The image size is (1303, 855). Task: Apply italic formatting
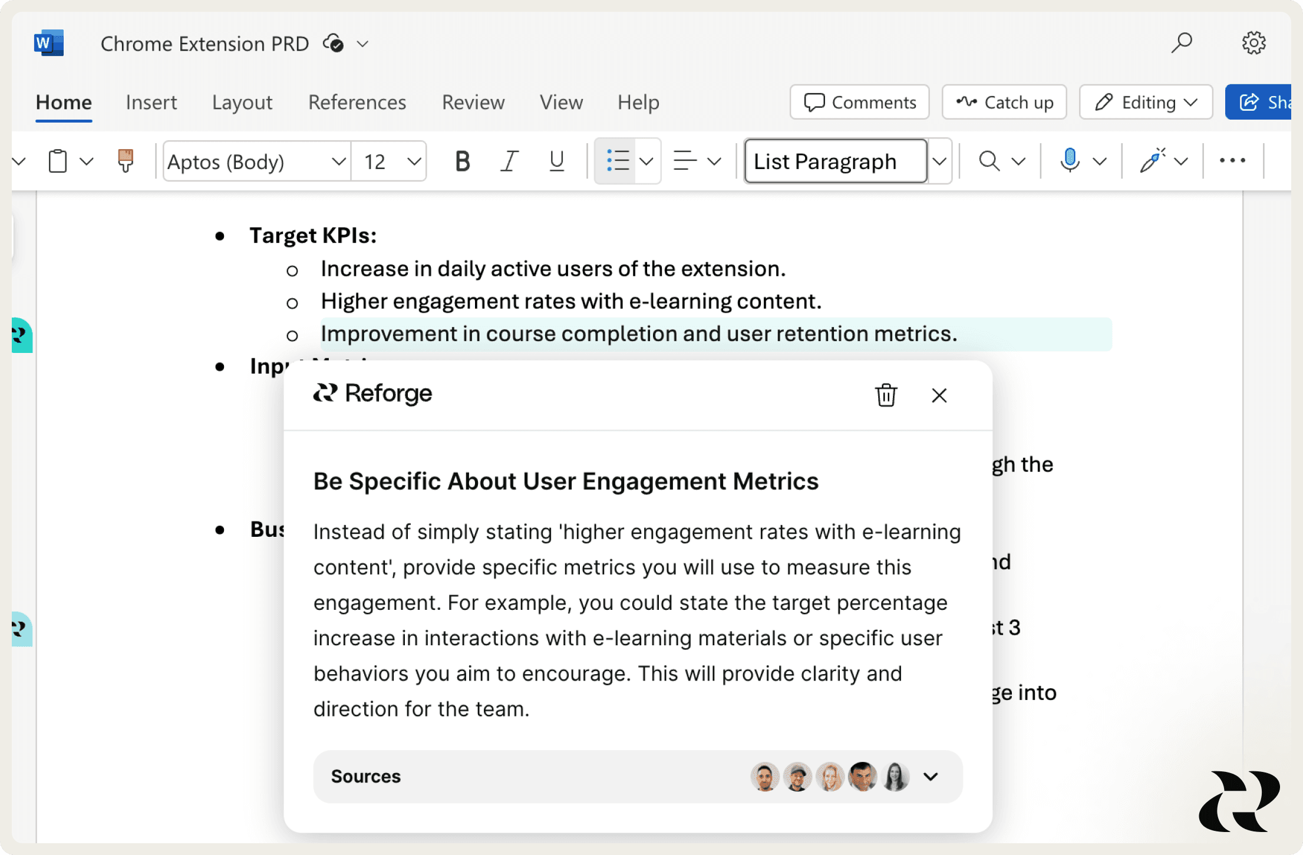click(509, 161)
